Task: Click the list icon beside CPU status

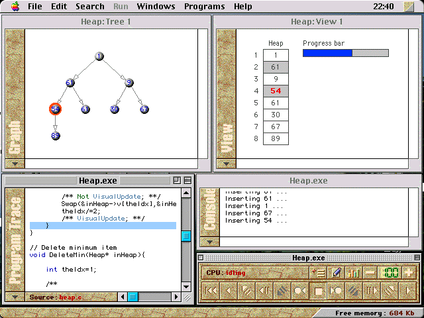Action: tap(318, 272)
